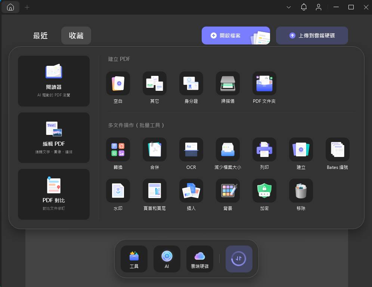Open the 水印 watermark batch tool
This screenshot has width=372, height=287.
118,191
